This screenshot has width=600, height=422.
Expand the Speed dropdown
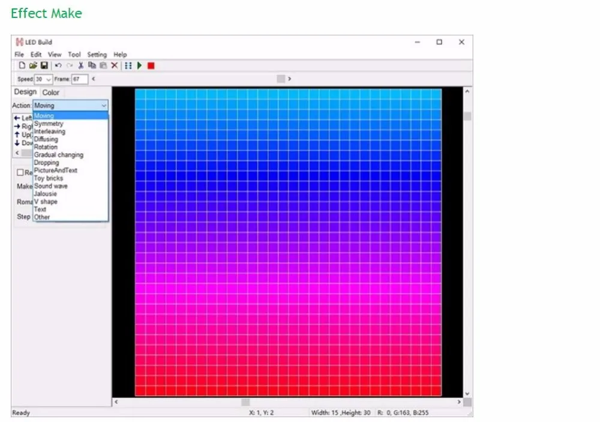[x=48, y=79]
